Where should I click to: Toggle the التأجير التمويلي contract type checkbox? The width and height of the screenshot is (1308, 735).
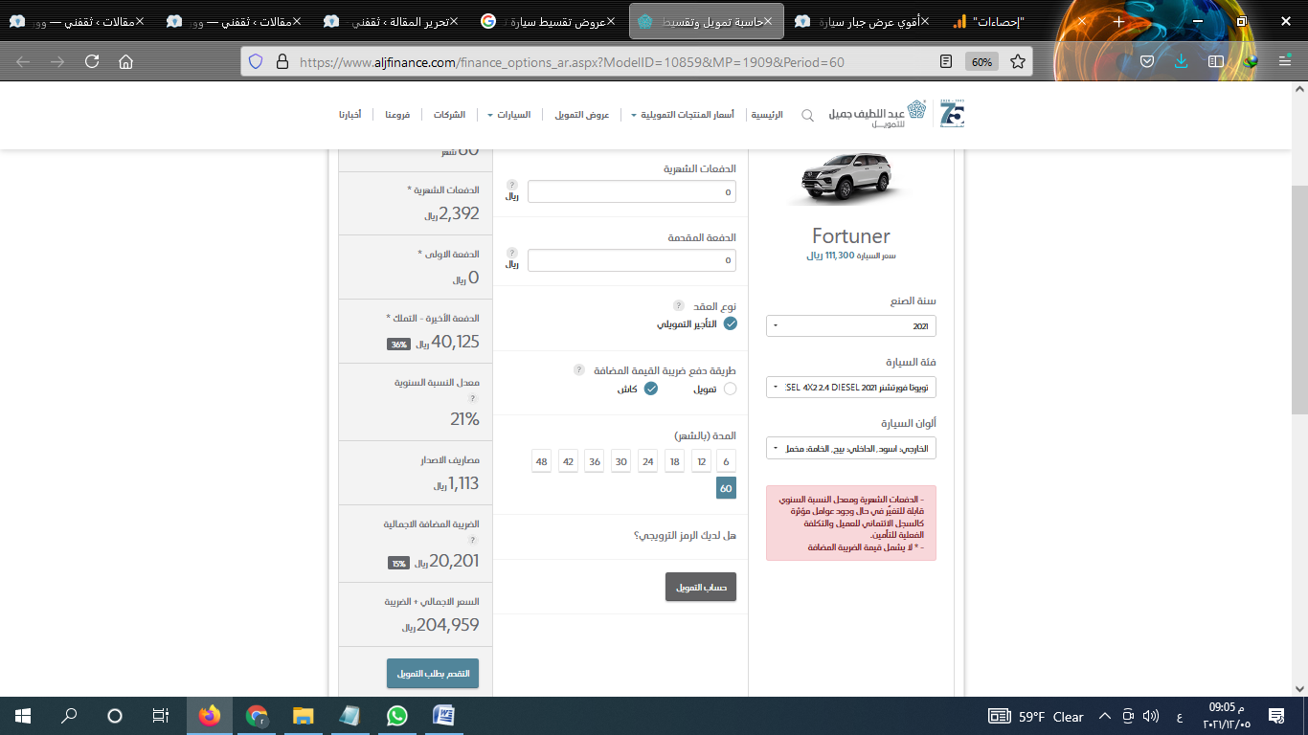[730, 324]
